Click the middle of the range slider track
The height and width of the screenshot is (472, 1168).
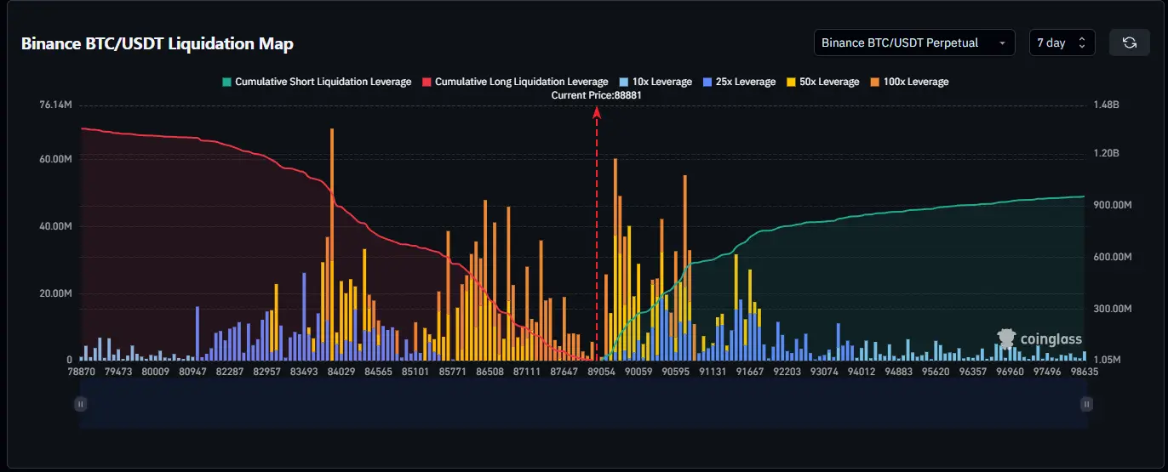(583, 405)
